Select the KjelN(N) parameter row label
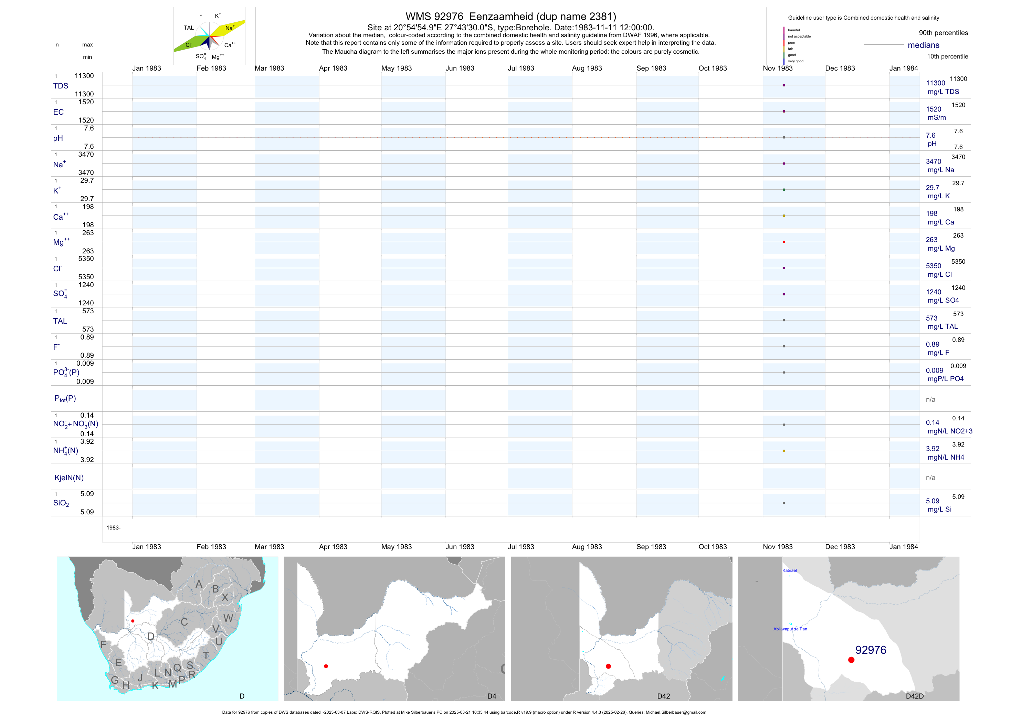 (69, 478)
